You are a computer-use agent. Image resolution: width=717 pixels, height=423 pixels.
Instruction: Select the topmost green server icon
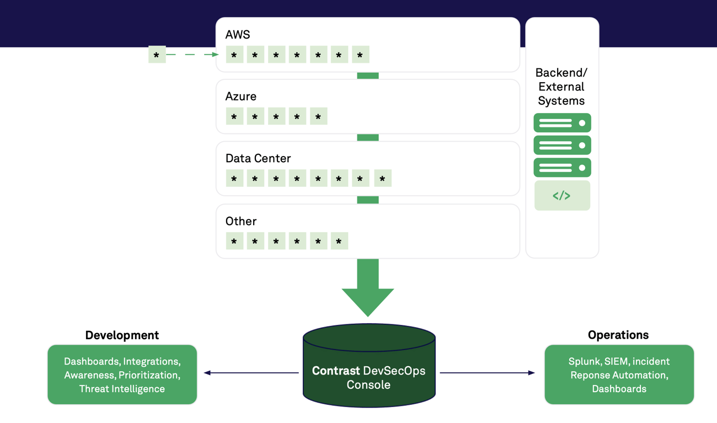[x=562, y=123]
